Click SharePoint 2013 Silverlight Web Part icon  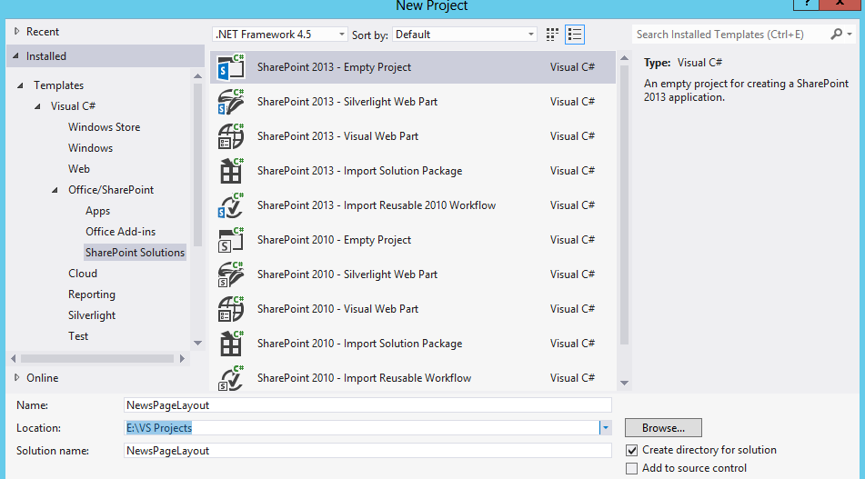231,102
